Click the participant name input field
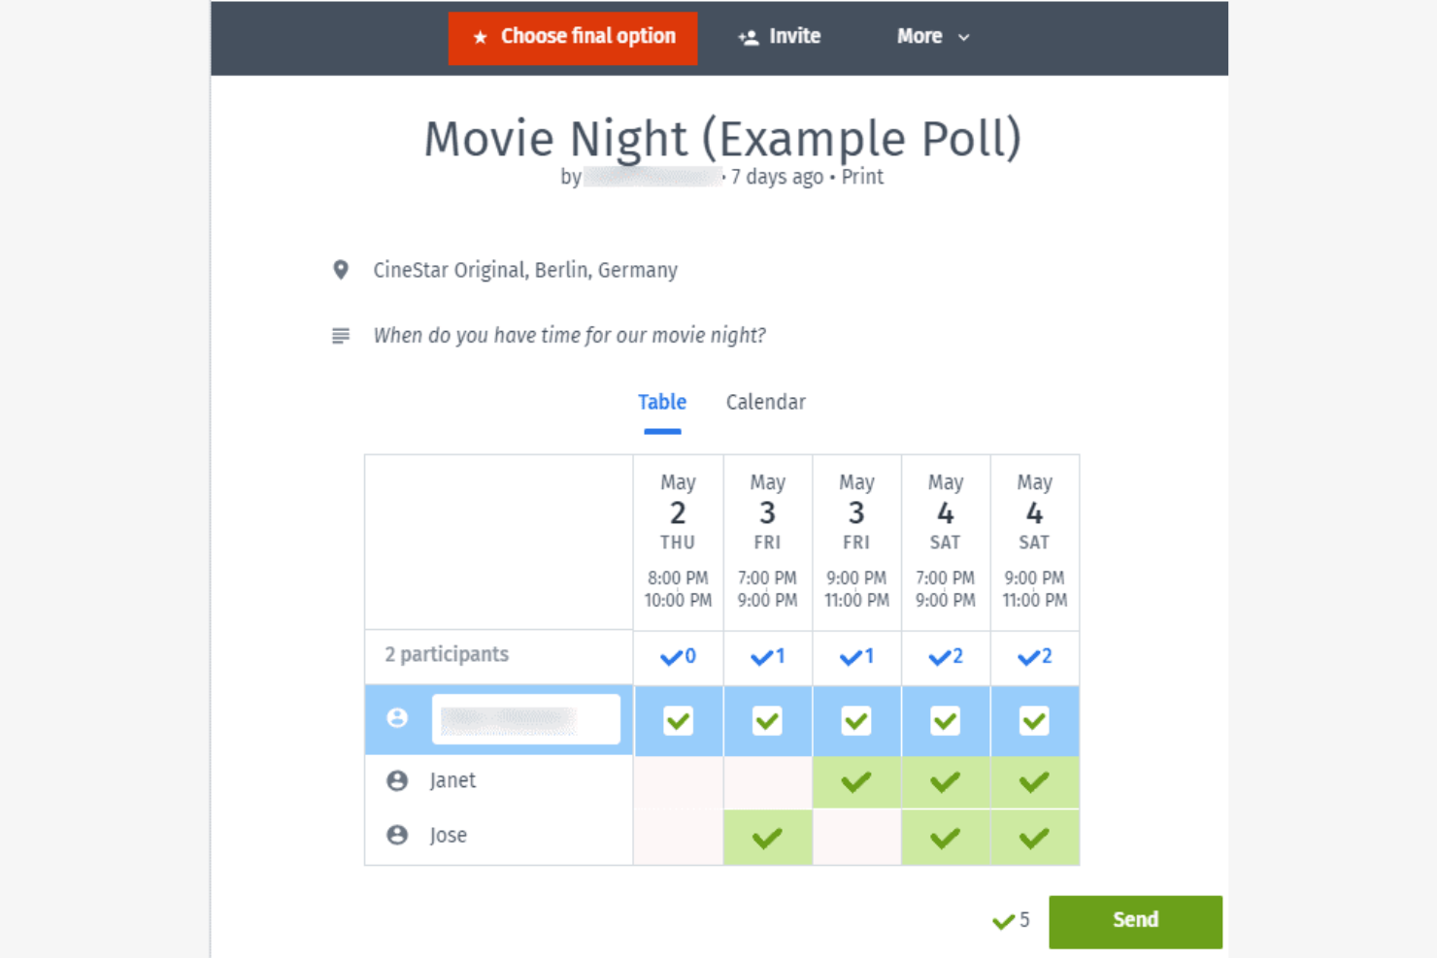This screenshot has width=1437, height=958. point(526,719)
